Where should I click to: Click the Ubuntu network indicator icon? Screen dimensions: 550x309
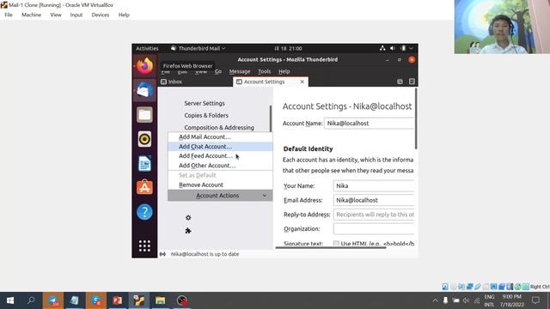[x=382, y=48]
